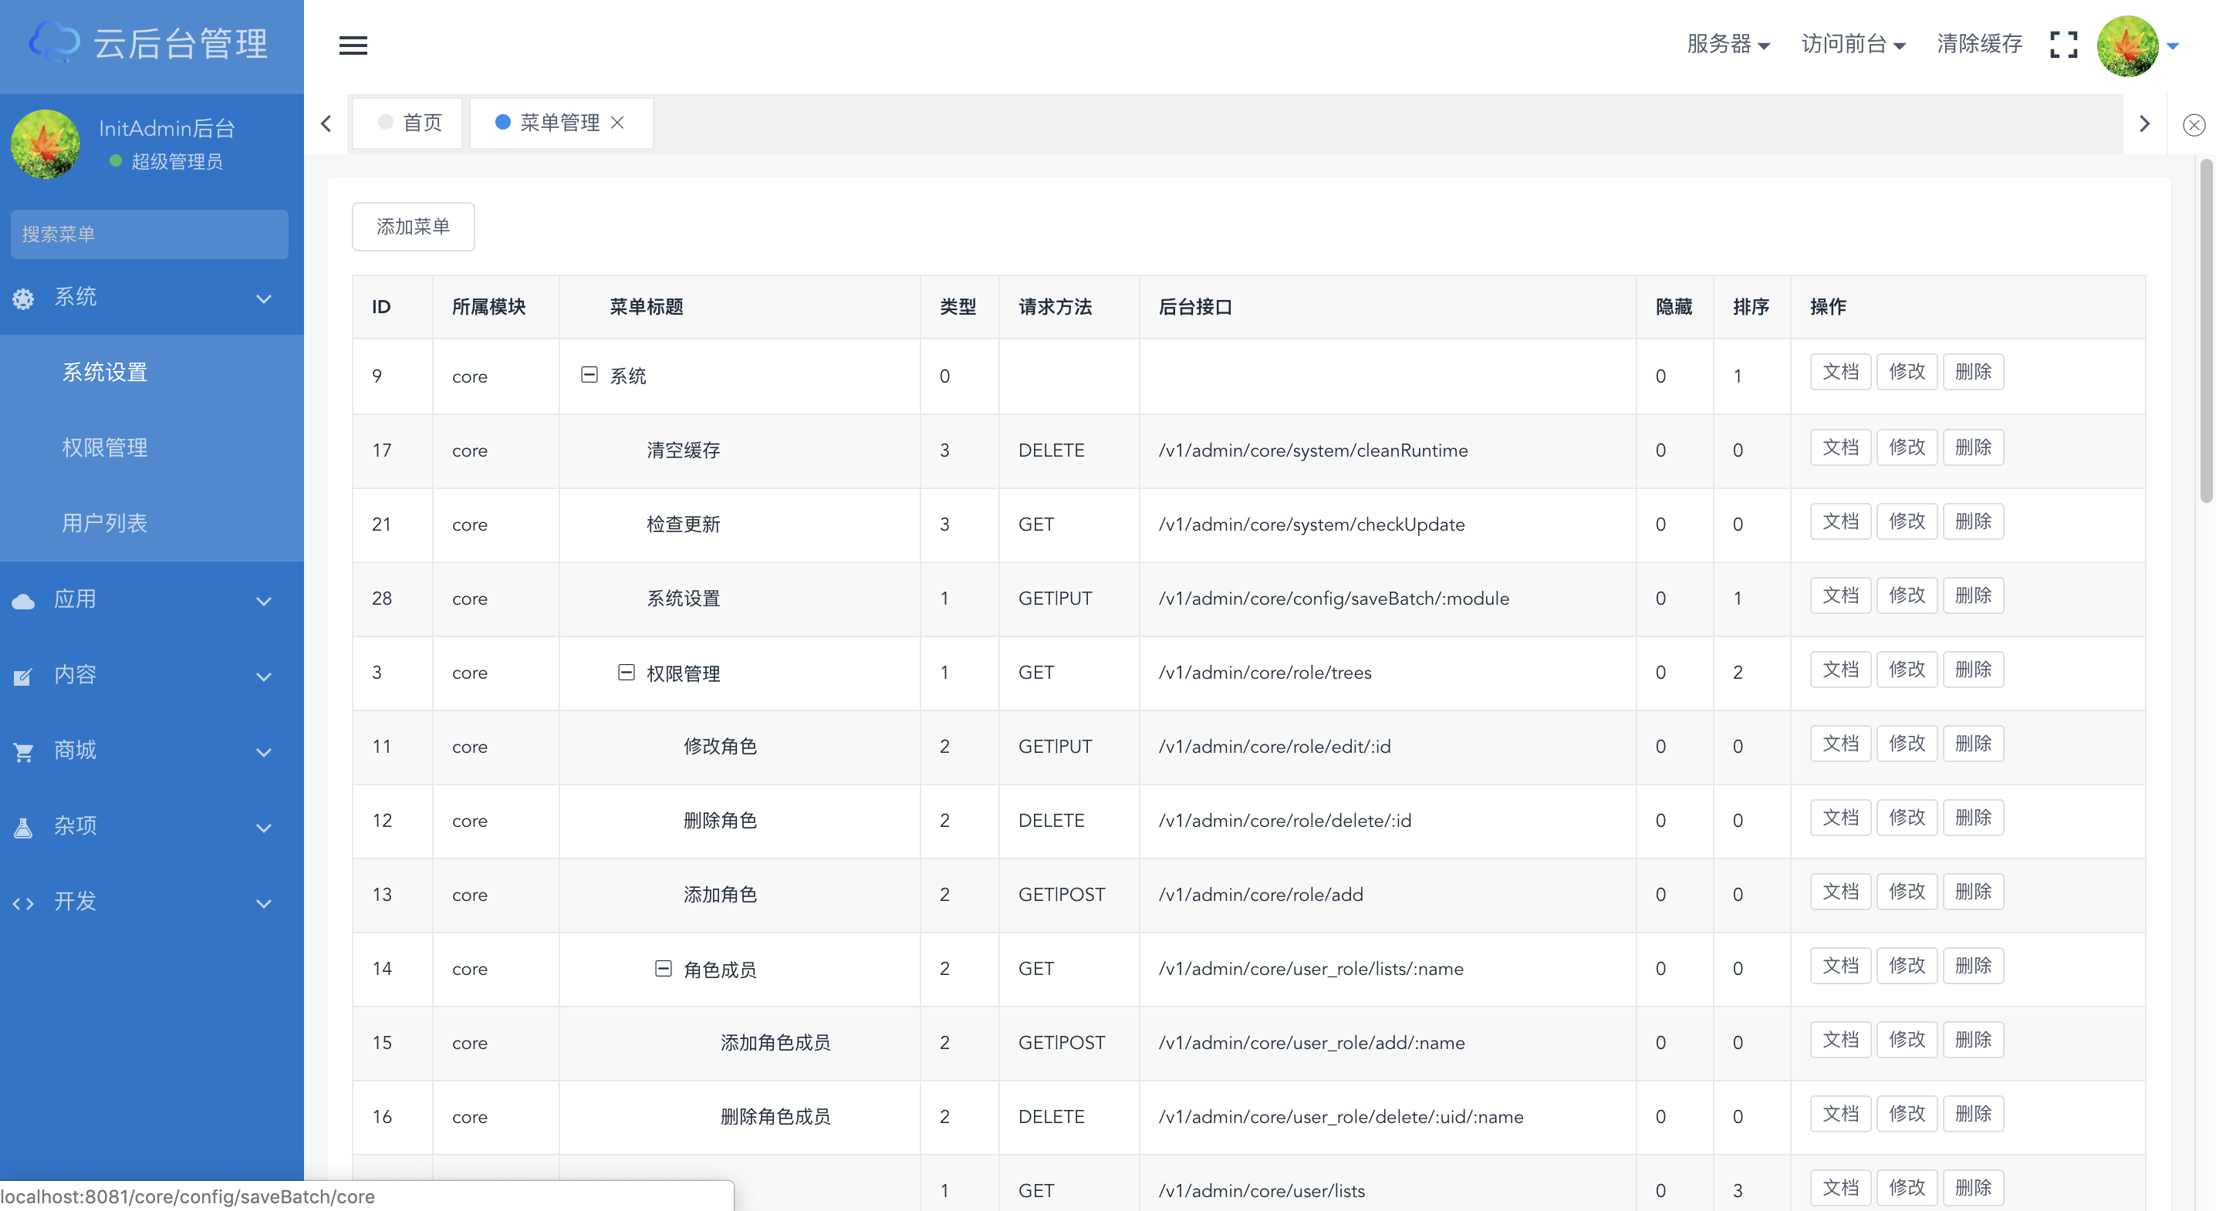Close all tabs with circled X icon
Image resolution: width=2216 pixels, height=1211 pixels.
[x=2194, y=125]
